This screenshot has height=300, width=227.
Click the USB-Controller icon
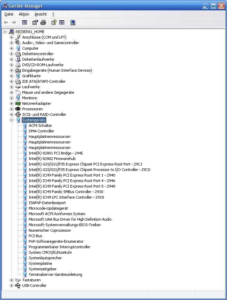tap(18, 286)
